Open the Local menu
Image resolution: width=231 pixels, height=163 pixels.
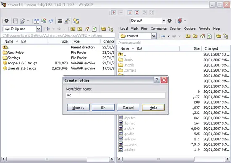point(124,29)
